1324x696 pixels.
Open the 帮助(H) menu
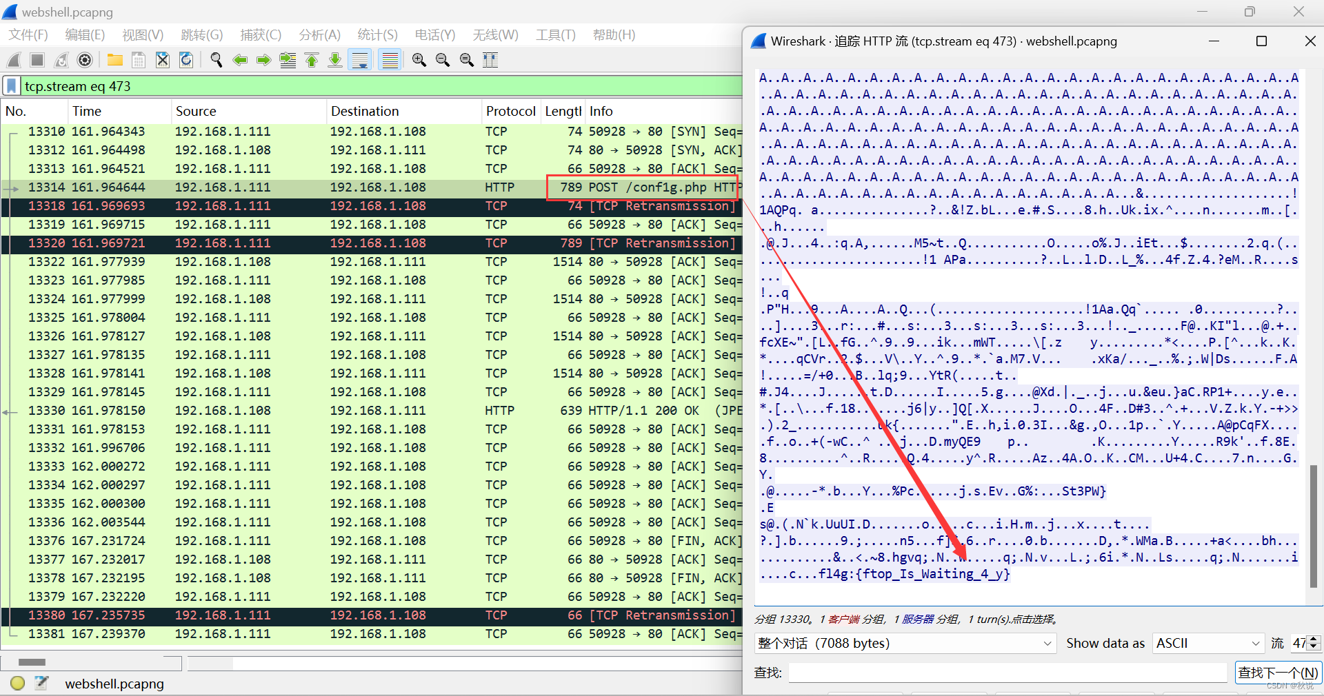point(614,34)
